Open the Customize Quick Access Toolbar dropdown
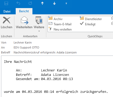113x97 pixels. coord(66,3)
